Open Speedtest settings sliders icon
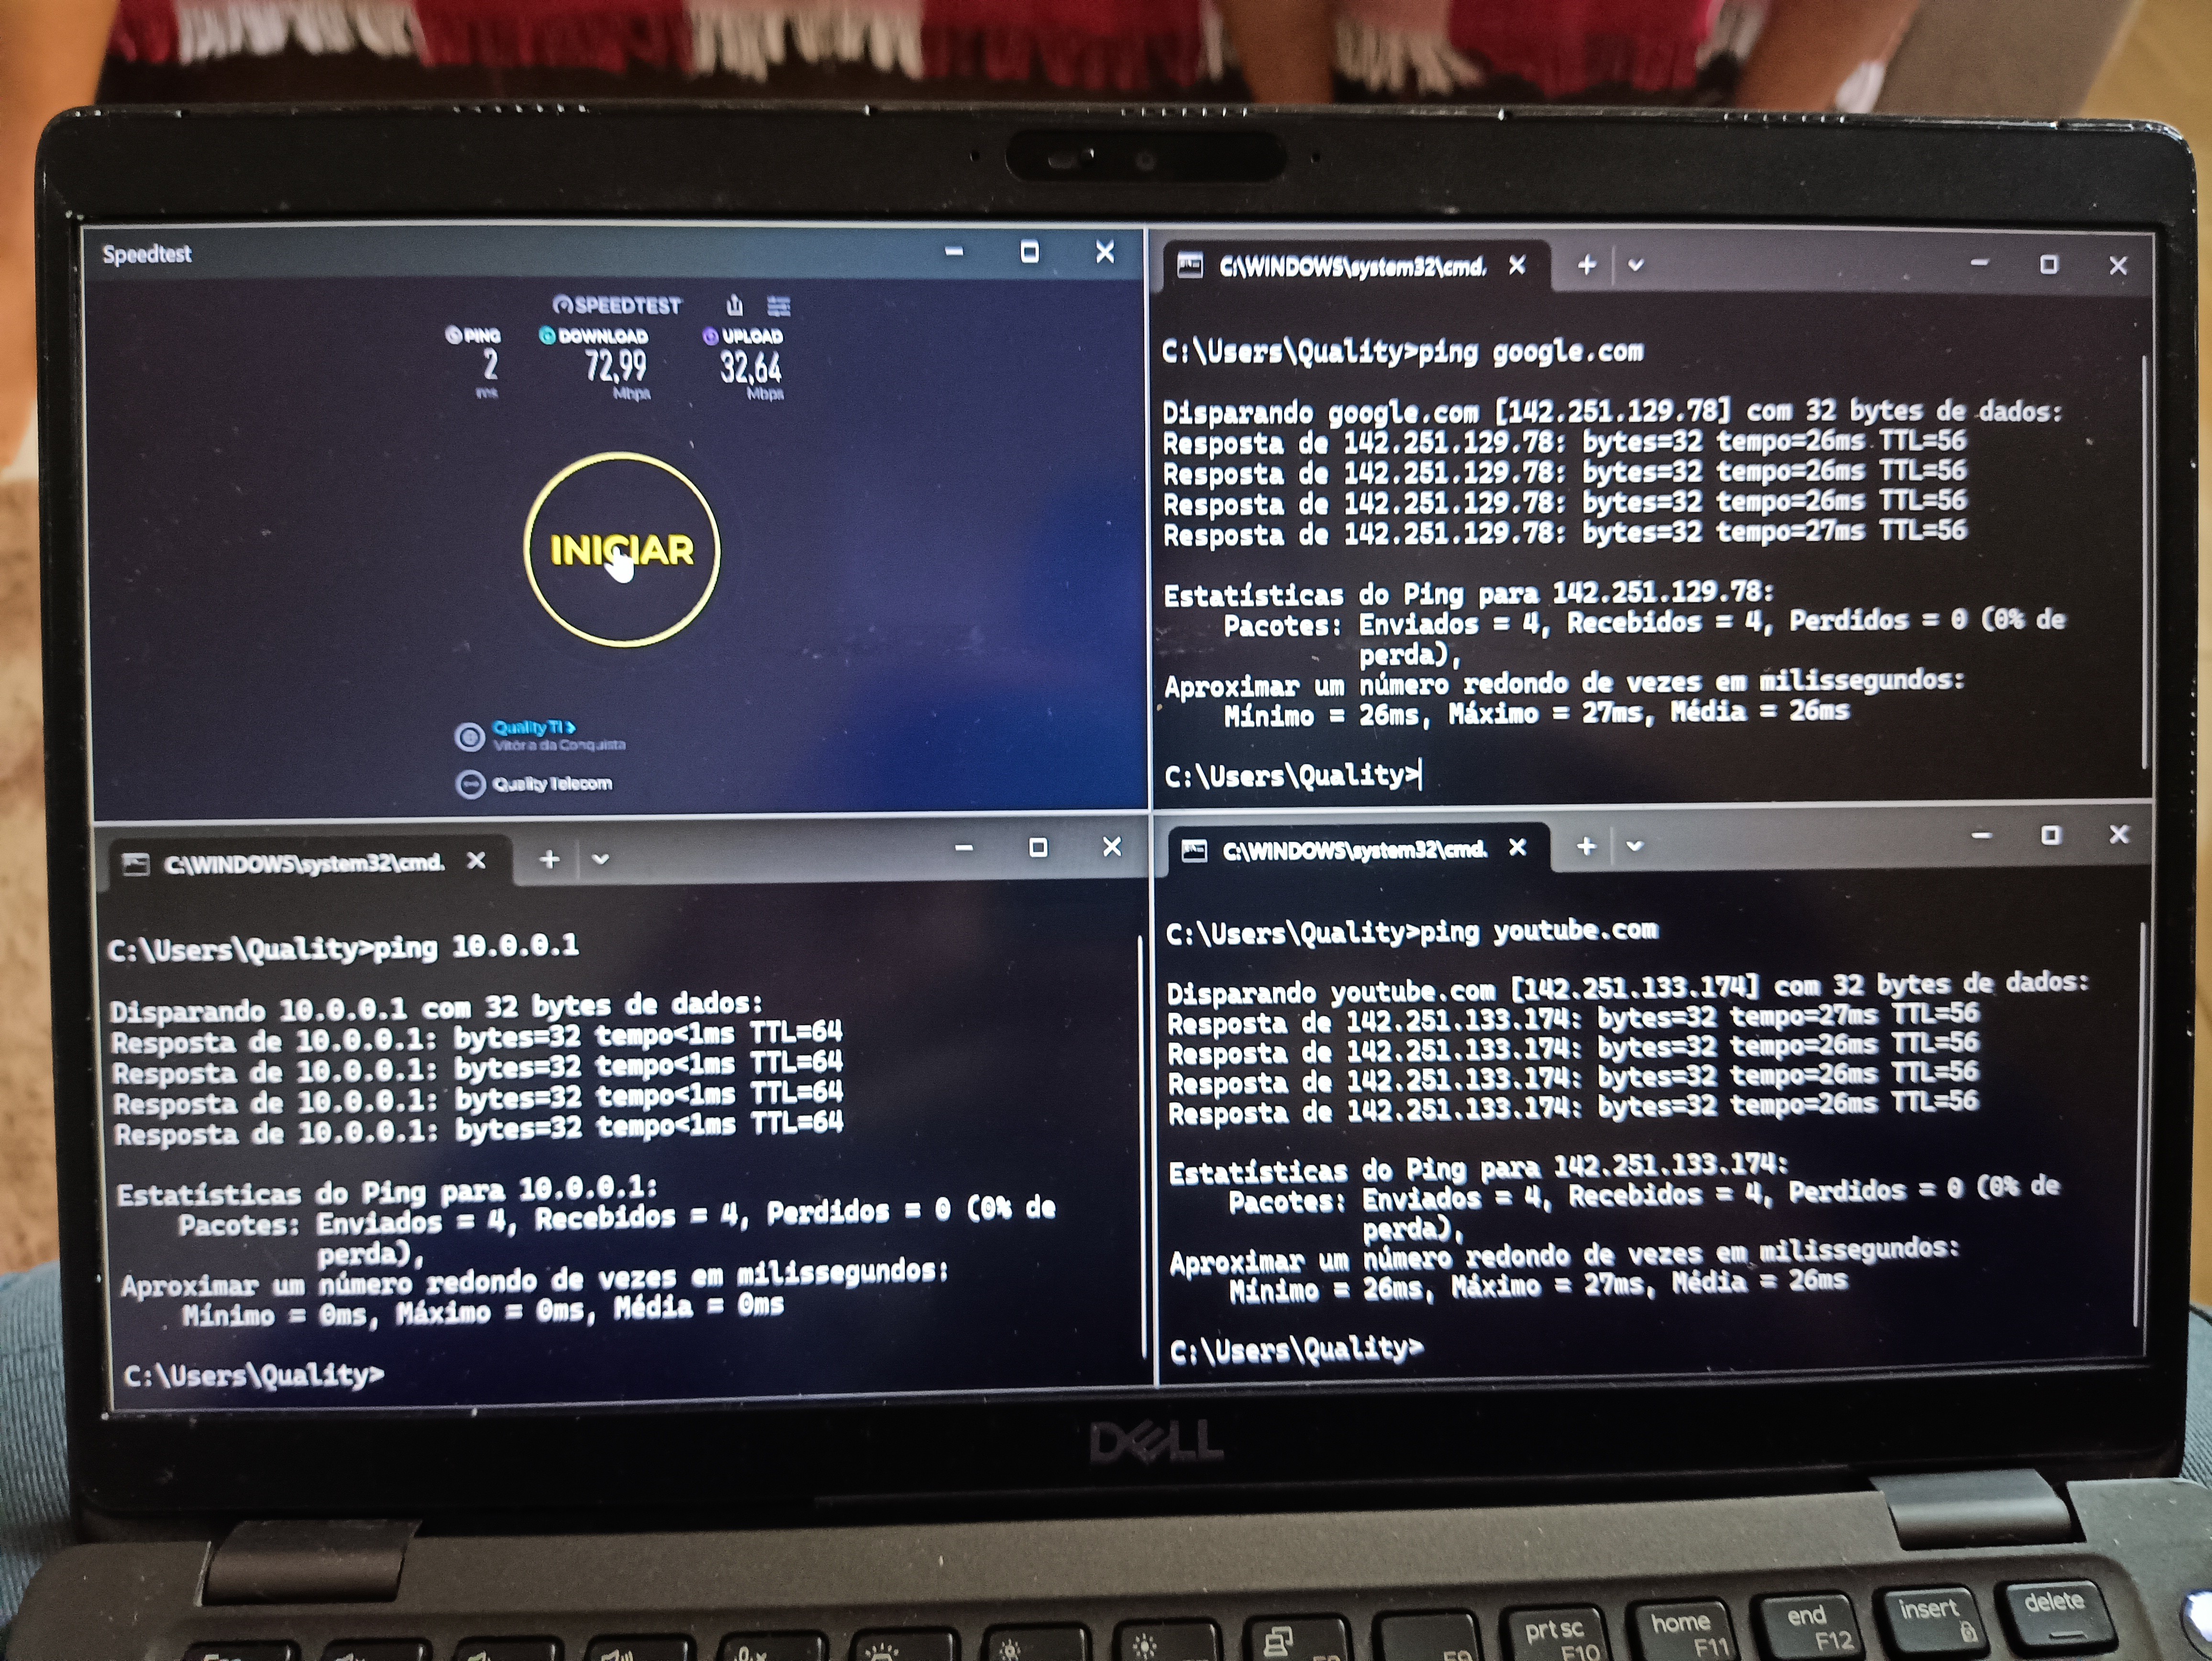Image resolution: width=2212 pixels, height=1661 pixels. (778, 305)
